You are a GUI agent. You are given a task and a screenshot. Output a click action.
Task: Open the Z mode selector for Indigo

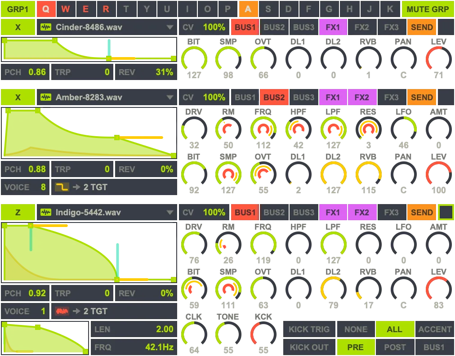(x=18, y=212)
